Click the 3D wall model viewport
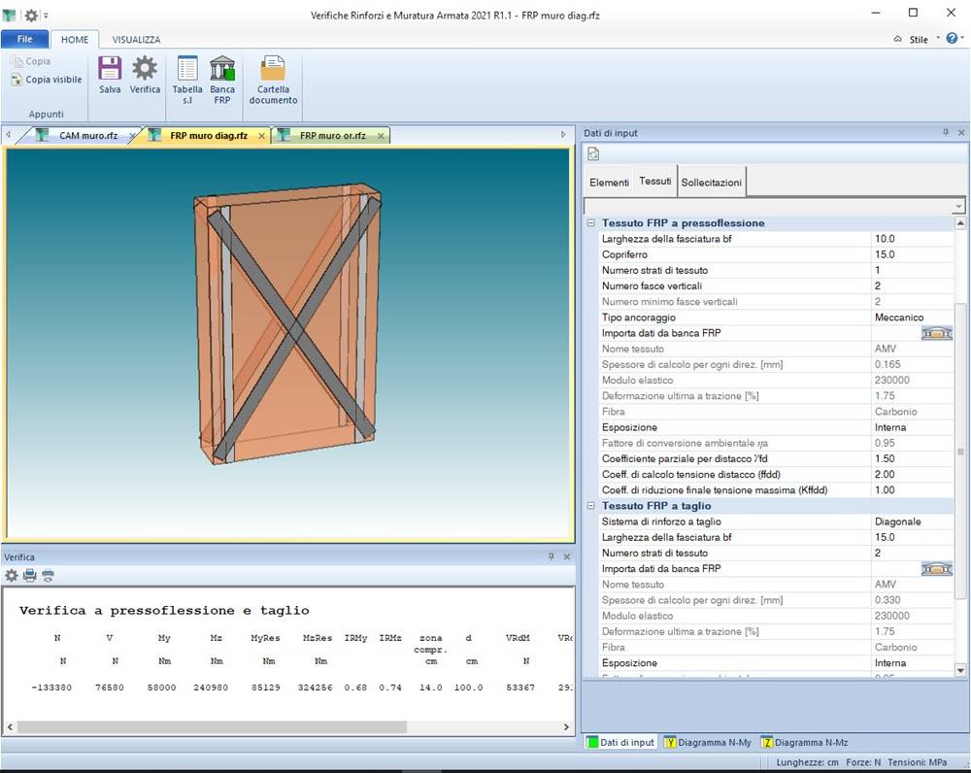 pyautogui.click(x=289, y=344)
